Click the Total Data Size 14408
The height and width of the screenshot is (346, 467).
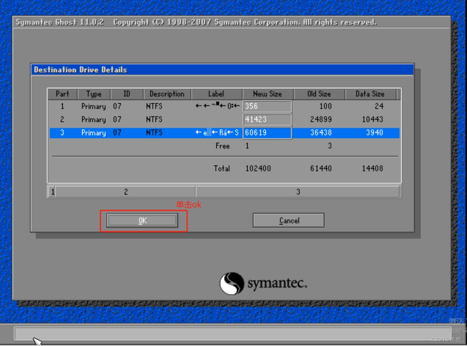373,168
